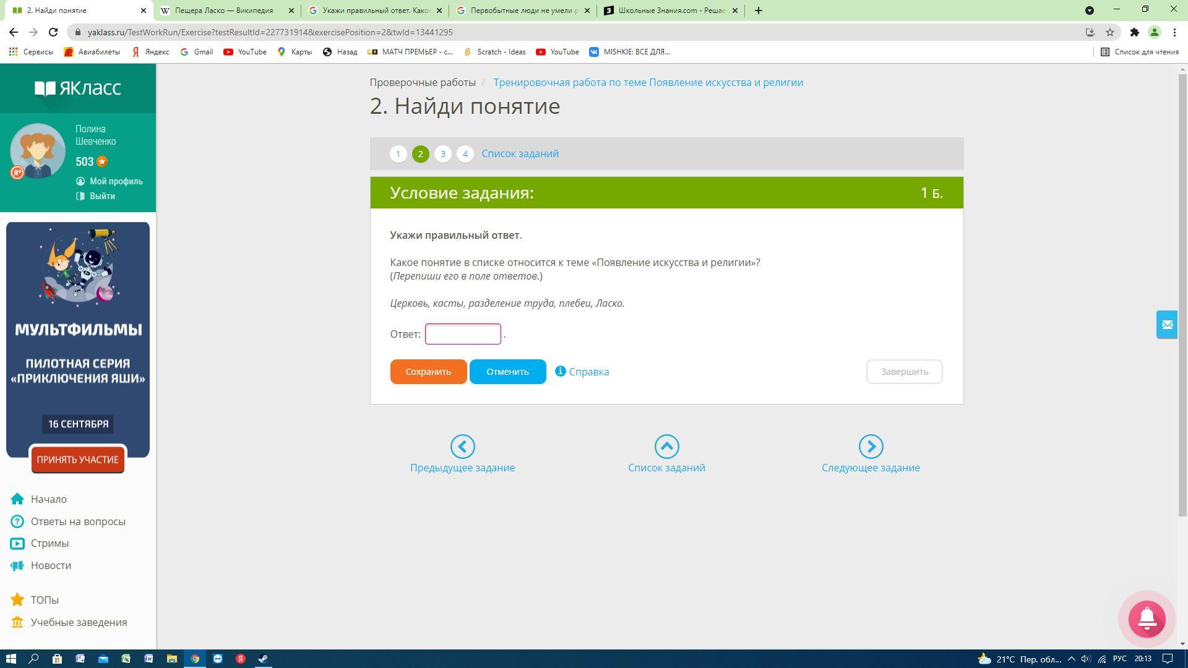The width and height of the screenshot is (1188, 668).
Task: Open the blue envelope feedback tab
Action: click(1166, 325)
